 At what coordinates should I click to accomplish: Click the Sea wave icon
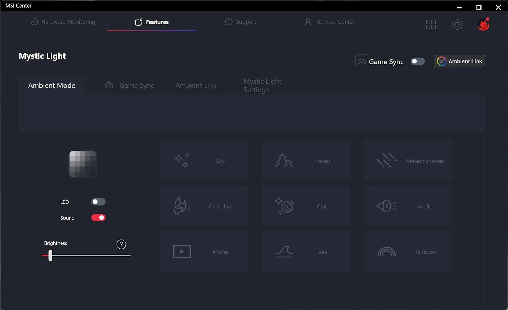[284, 252]
